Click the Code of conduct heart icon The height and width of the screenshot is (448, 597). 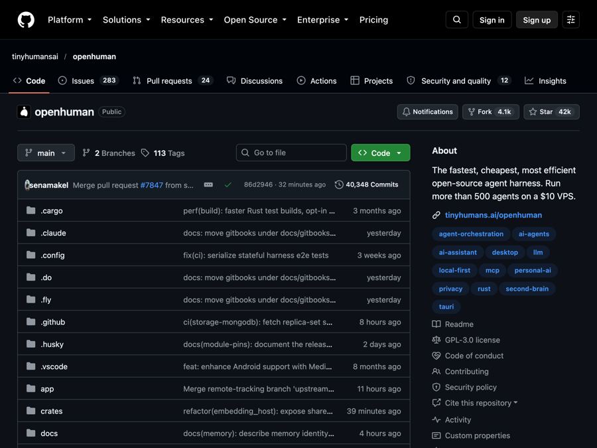click(436, 356)
